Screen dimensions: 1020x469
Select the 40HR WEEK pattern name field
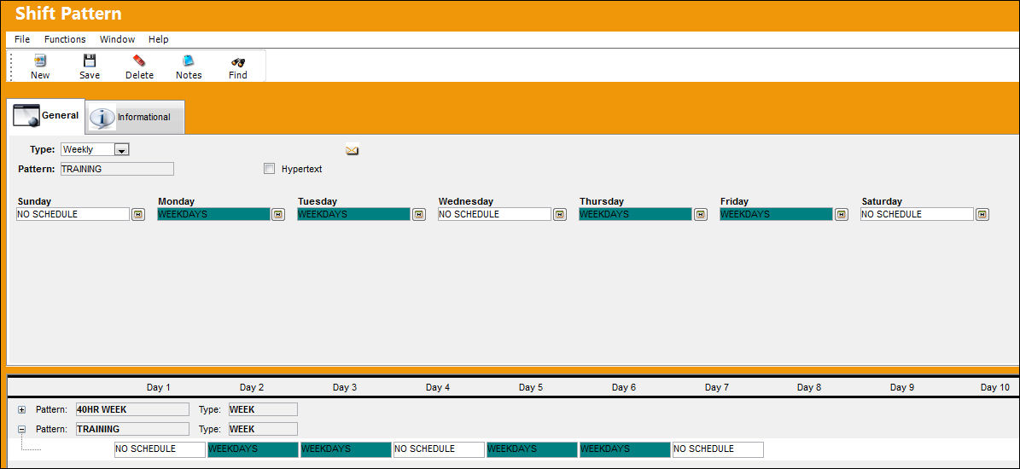click(132, 409)
